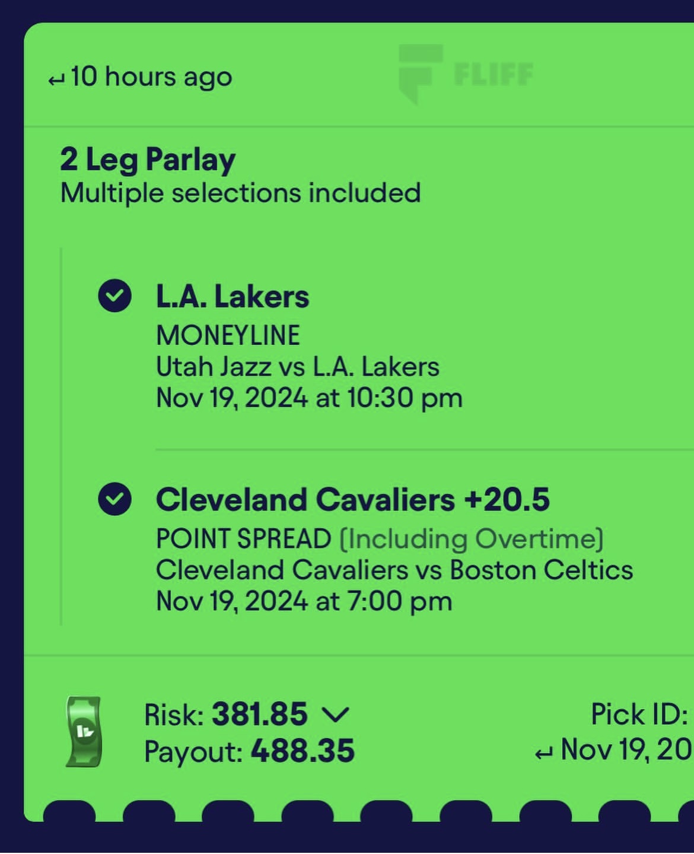Select the 'L.A. Lakers' pick title

tap(232, 296)
